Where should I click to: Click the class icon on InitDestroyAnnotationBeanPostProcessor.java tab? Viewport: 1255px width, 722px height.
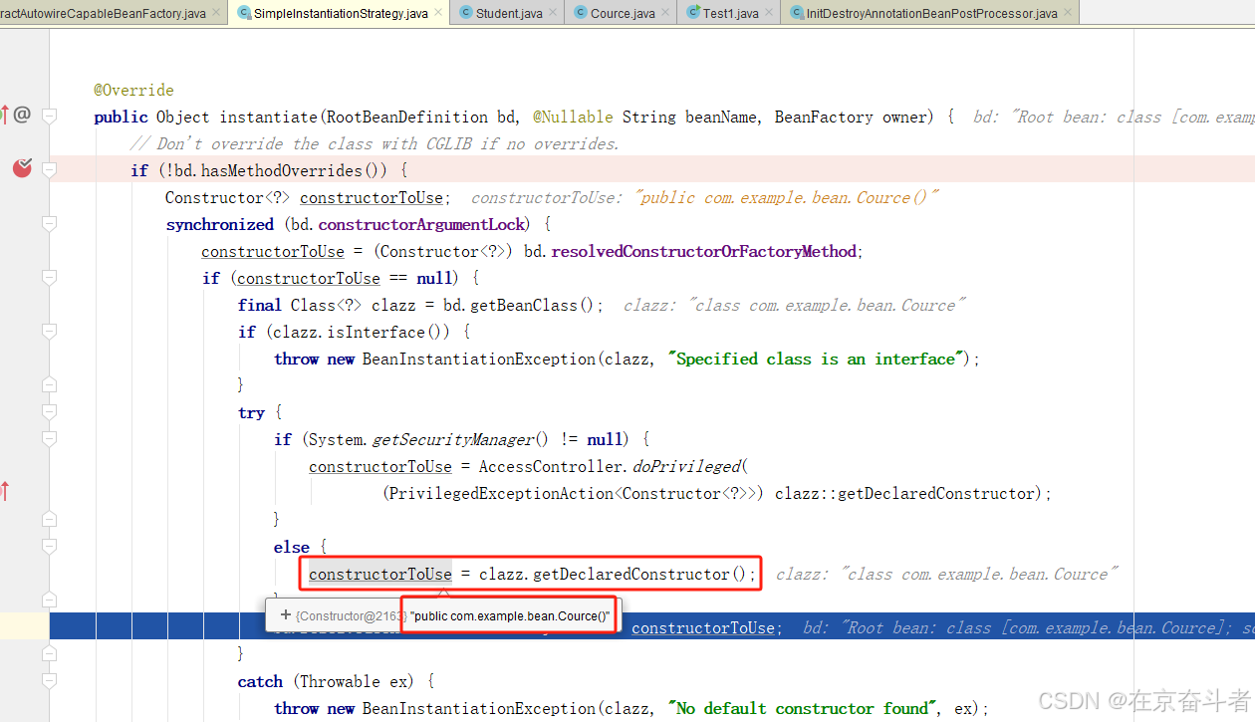797,13
